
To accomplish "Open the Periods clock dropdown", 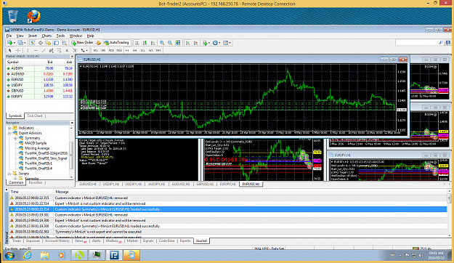I will click(x=216, y=43).
